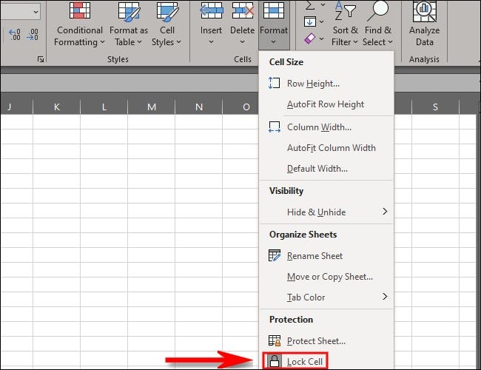481x370 pixels.
Task: Click the Delete cells icon
Action: pos(242,10)
